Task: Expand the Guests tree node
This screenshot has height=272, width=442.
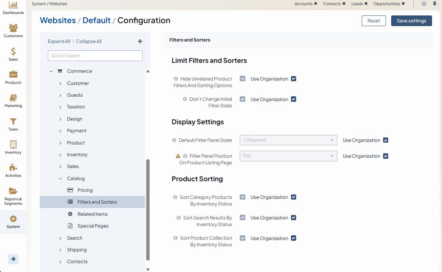Action: (x=60, y=95)
